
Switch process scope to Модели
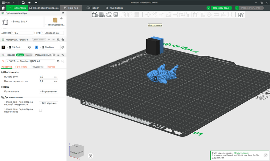click(x=28, y=55)
